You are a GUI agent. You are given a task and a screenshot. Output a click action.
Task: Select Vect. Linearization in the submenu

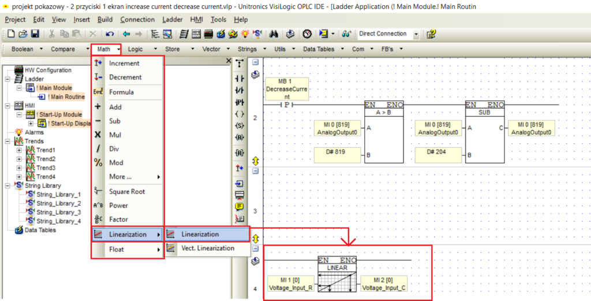208,248
